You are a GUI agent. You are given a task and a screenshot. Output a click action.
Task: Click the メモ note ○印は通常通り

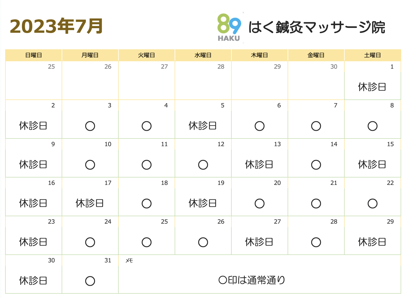252,280
